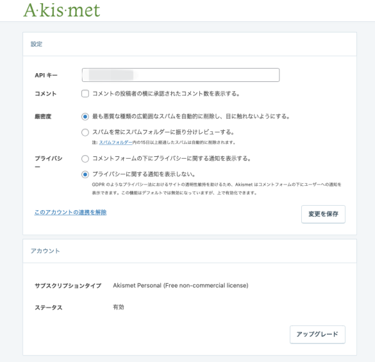Click the Akismet logo at the top

click(x=61, y=10)
